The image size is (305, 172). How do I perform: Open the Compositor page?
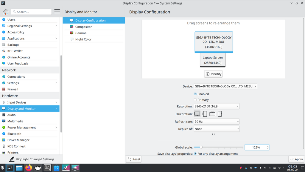94,27
